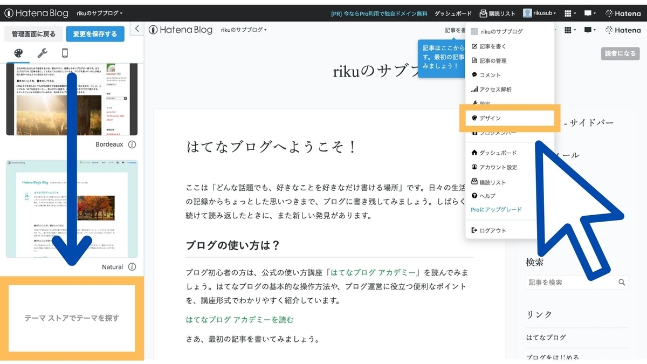The image size is (647, 364).
Task: Open the notifications speech bubble icon
Action: pos(589,13)
